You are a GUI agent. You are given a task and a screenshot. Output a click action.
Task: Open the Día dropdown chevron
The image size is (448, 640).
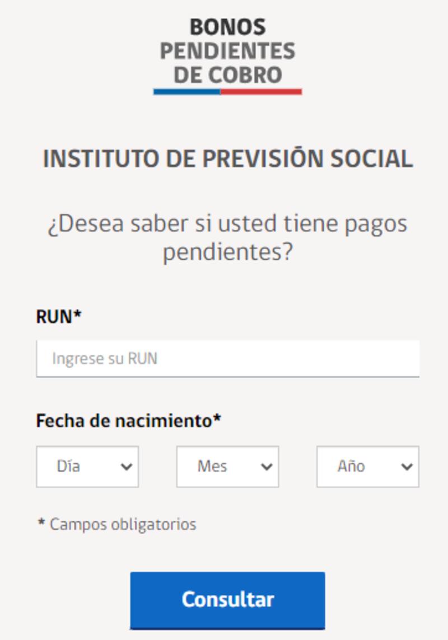click(x=127, y=466)
